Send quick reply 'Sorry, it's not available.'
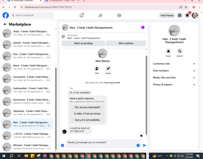 click(x=87, y=120)
